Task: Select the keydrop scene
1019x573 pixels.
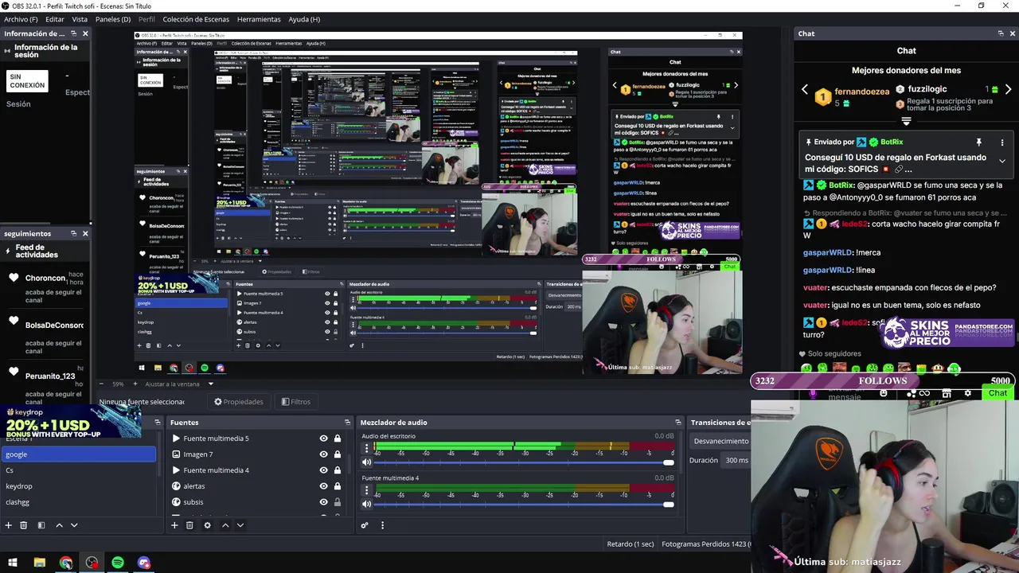Action: (x=78, y=486)
